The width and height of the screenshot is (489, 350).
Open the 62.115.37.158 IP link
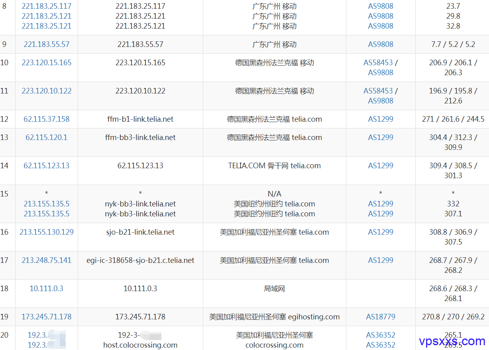pos(47,119)
